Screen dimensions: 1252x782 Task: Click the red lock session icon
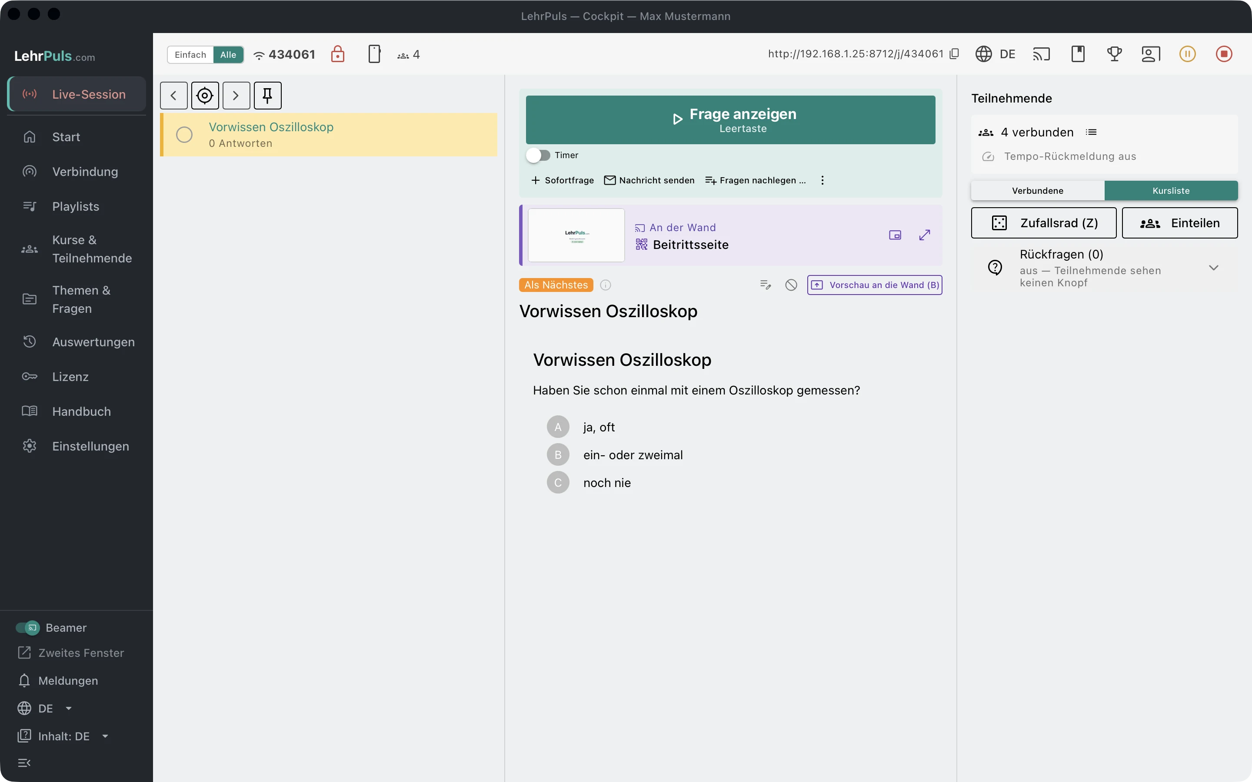point(337,54)
